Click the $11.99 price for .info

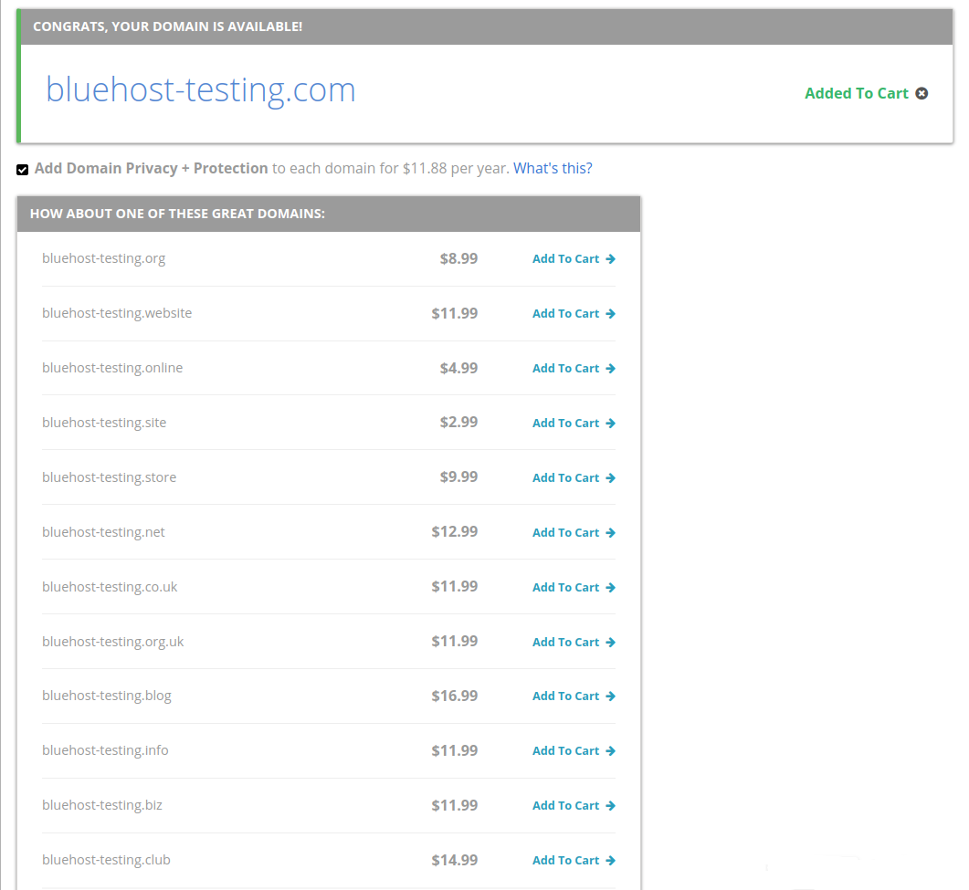(454, 750)
